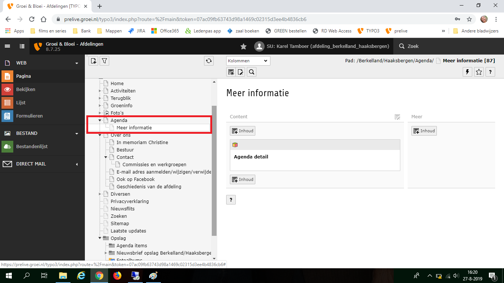Clear the cache with the lightning icon

[x=467, y=72]
